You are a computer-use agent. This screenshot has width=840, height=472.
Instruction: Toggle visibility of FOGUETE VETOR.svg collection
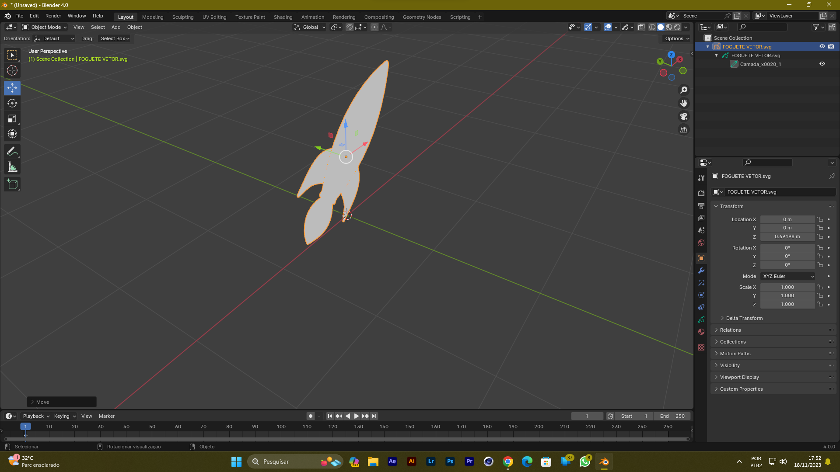pos(822,46)
